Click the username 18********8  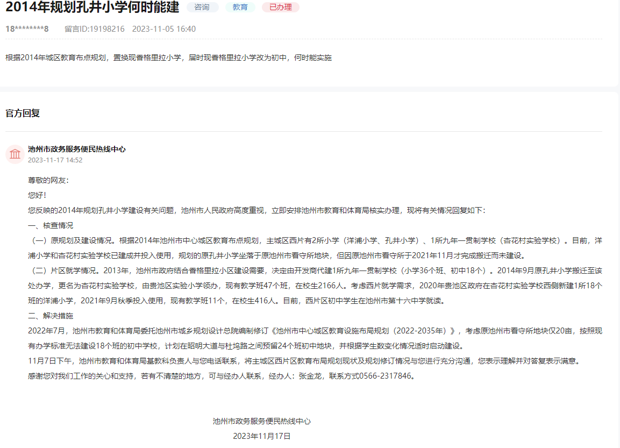point(27,29)
